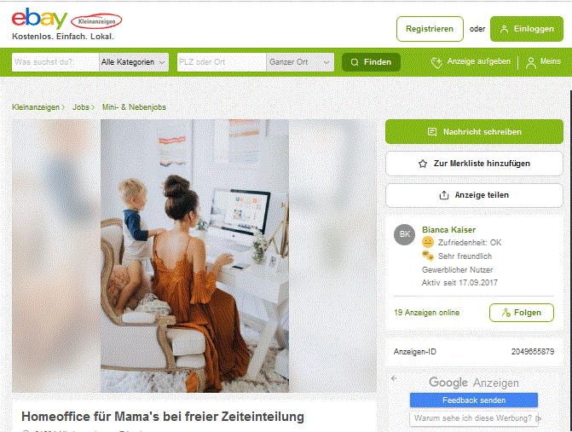Click the message icon on Nachricht schreiben
The image size is (572, 432).
(432, 131)
